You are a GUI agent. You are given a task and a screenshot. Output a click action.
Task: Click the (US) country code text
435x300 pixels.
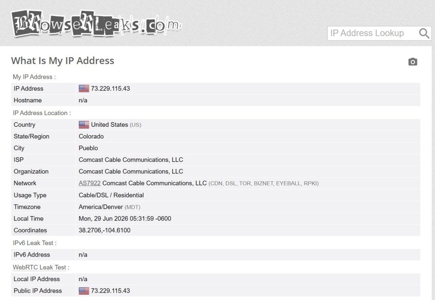(x=136, y=125)
